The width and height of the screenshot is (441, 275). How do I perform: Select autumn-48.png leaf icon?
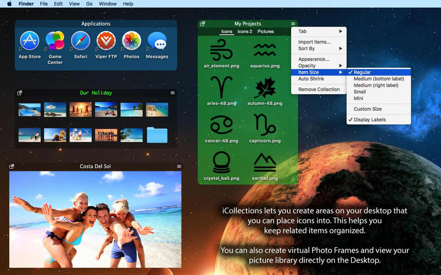point(265,87)
